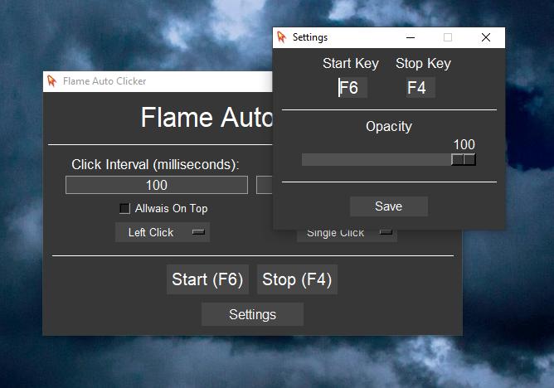Screen dimensions: 554x388
Task: Open Settings from the main window
Action: tap(253, 314)
